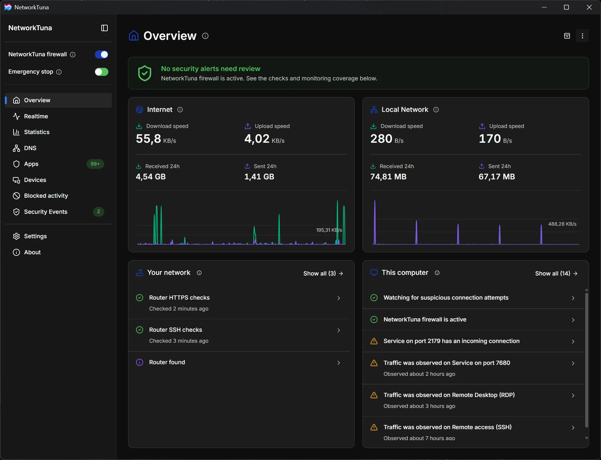Click 'Observed about 2 hours ago' text
The width and height of the screenshot is (601, 460).
pyautogui.click(x=419, y=374)
